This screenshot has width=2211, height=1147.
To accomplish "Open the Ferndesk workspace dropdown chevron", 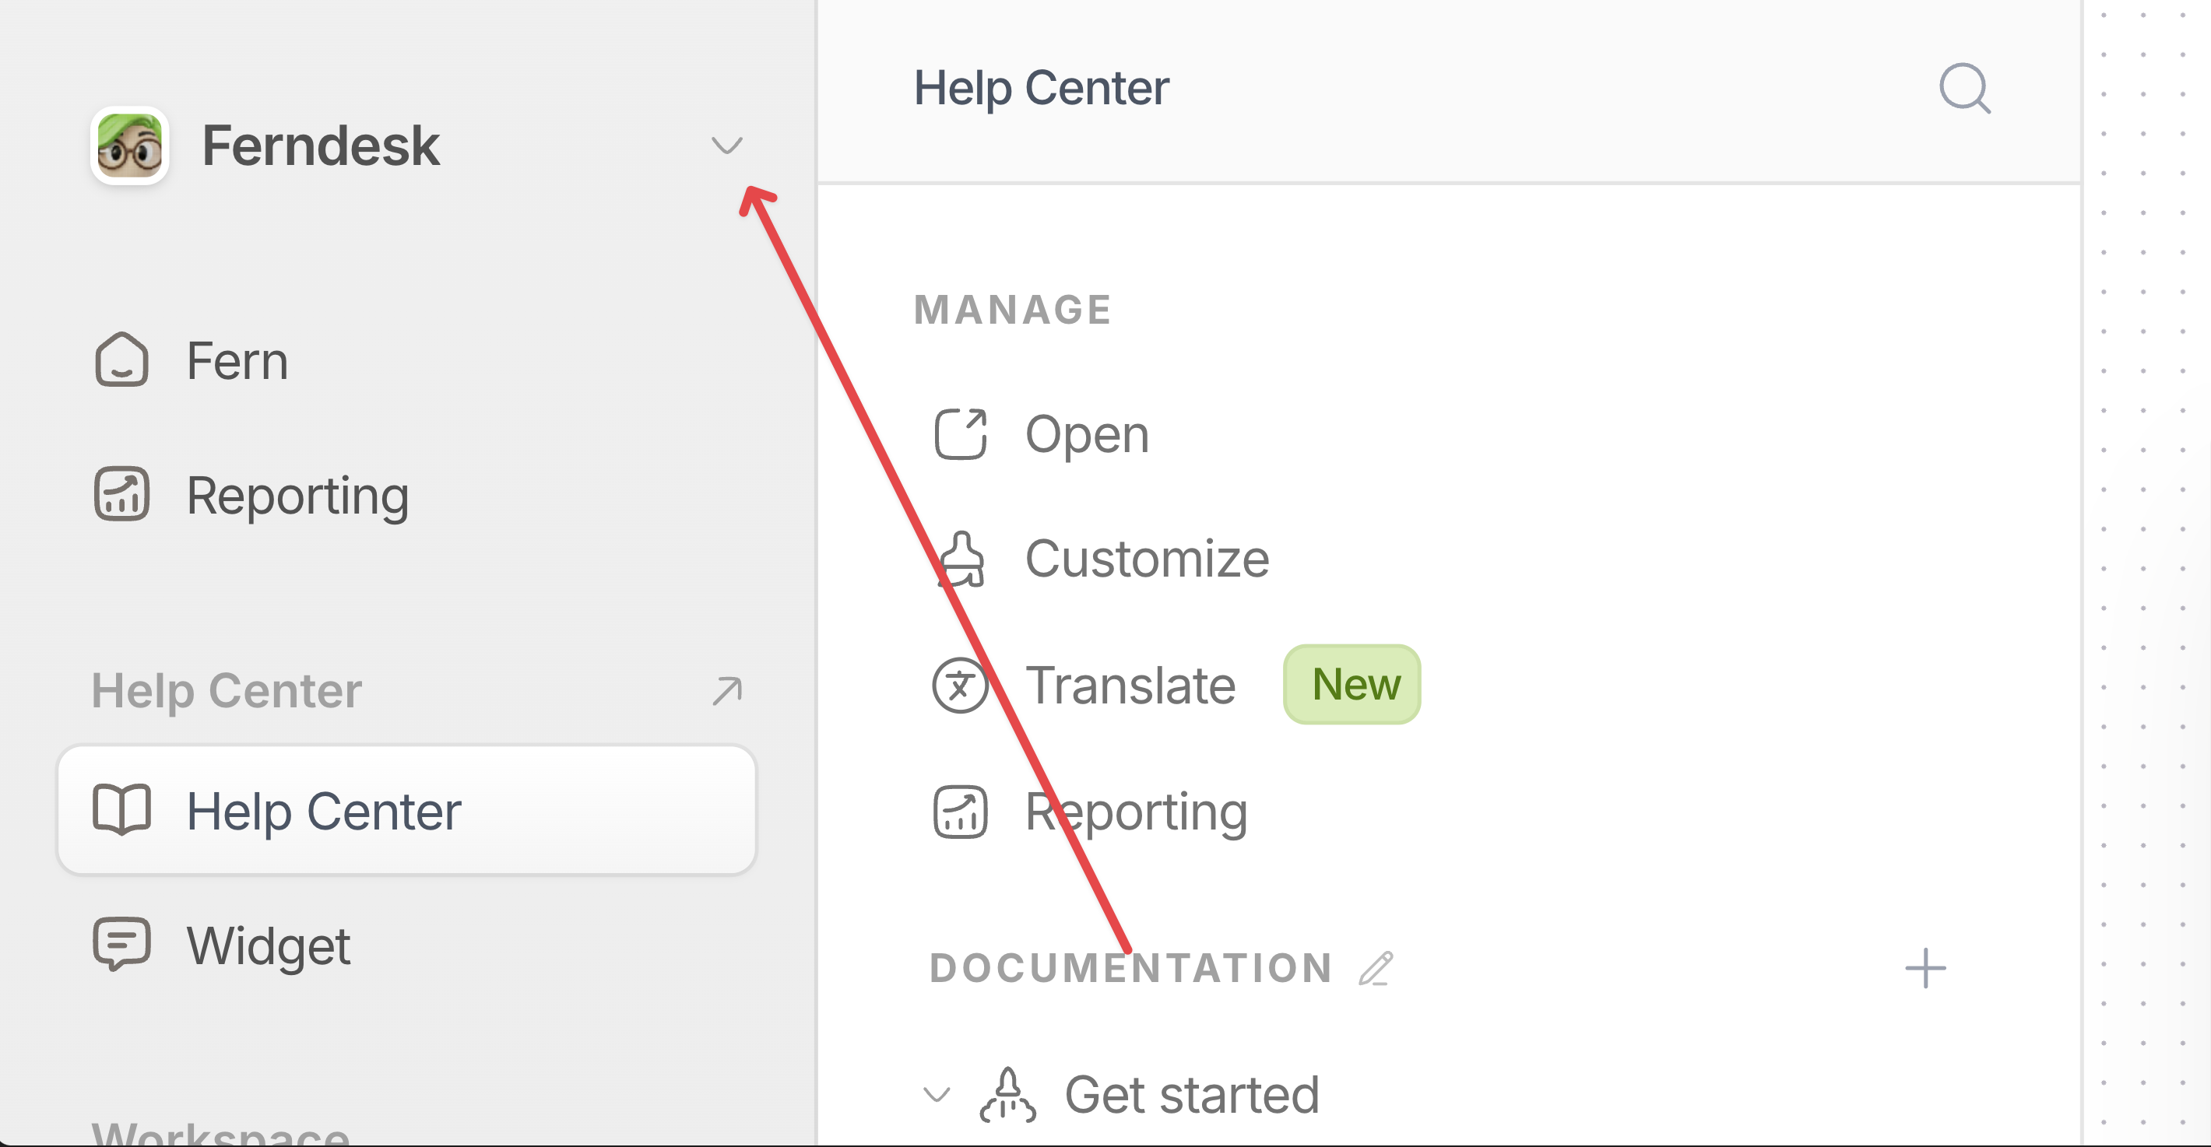I will [x=726, y=145].
